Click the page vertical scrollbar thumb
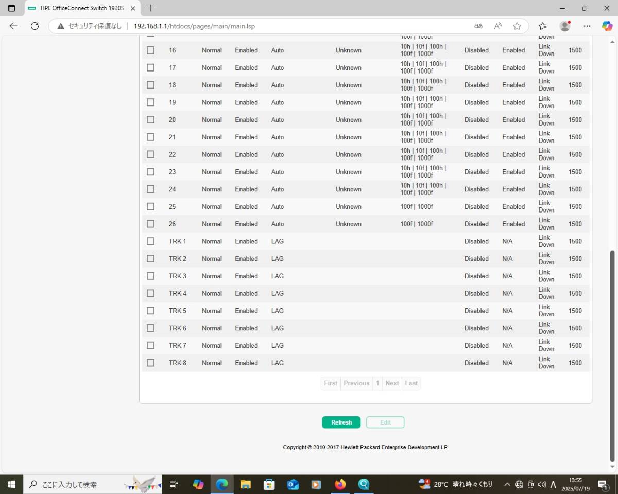This screenshot has height=494, width=618. [612, 355]
